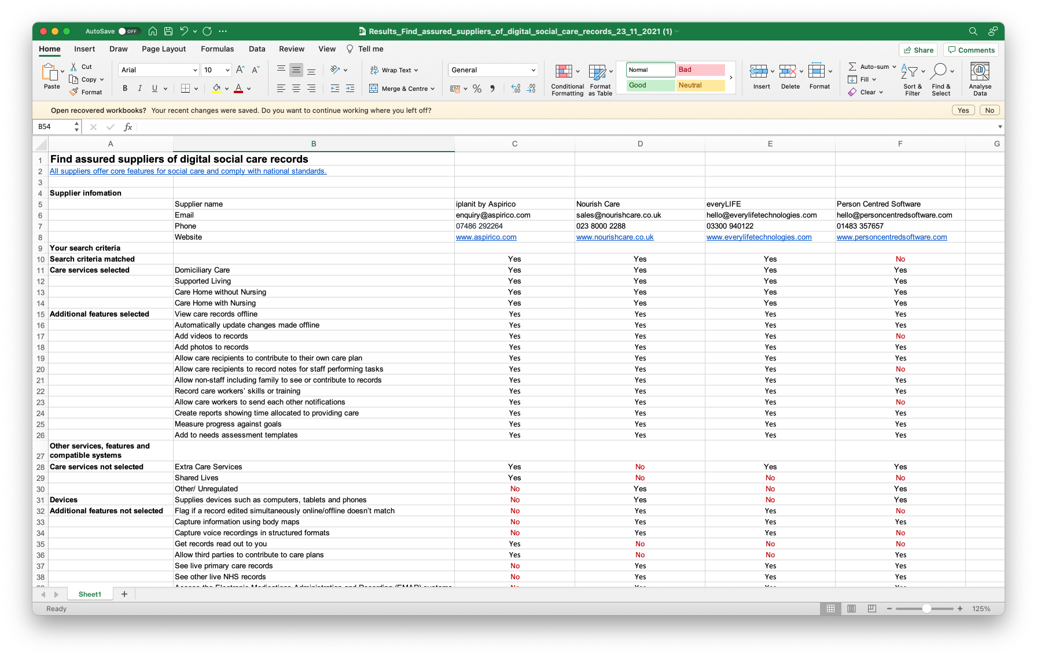
Task: Click No in recovered workbooks bar
Action: click(x=990, y=111)
